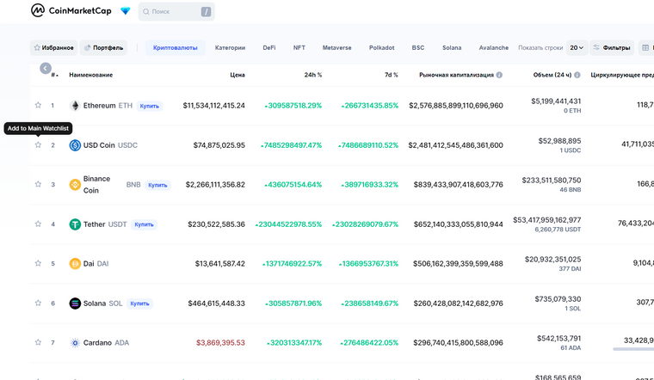Click the round left-arrow scroll button
The image size is (654, 380).
point(46,68)
